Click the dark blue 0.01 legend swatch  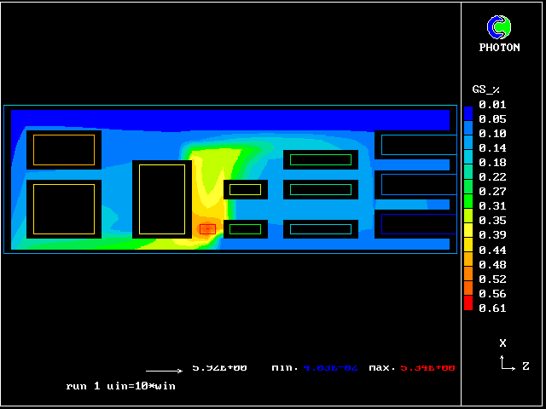point(468,111)
